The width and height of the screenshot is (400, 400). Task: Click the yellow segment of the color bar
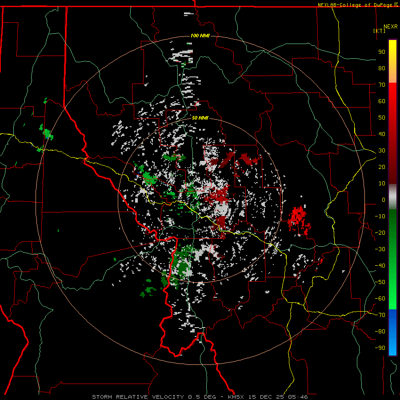pos(392,61)
